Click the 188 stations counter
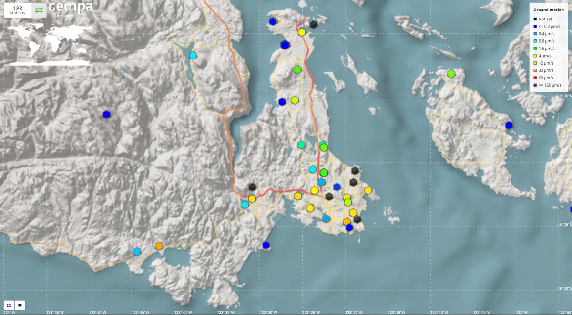Viewport: 572px width, 315px height. point(18,10)
